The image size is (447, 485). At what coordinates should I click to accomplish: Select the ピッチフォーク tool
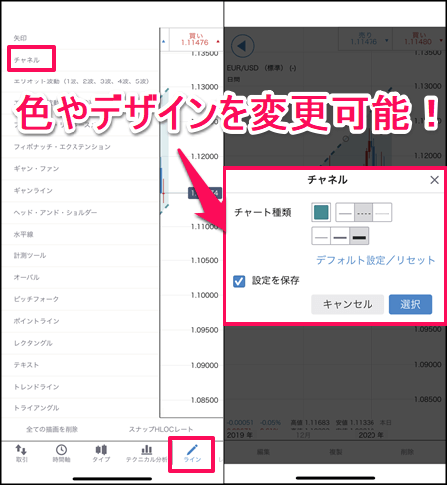tap(36, 299)
